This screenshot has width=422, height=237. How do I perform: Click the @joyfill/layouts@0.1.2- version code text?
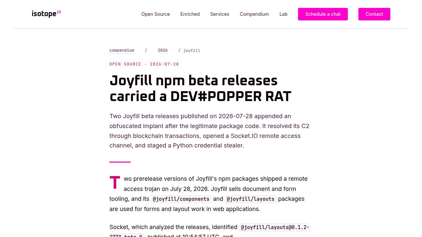[275, 227]
